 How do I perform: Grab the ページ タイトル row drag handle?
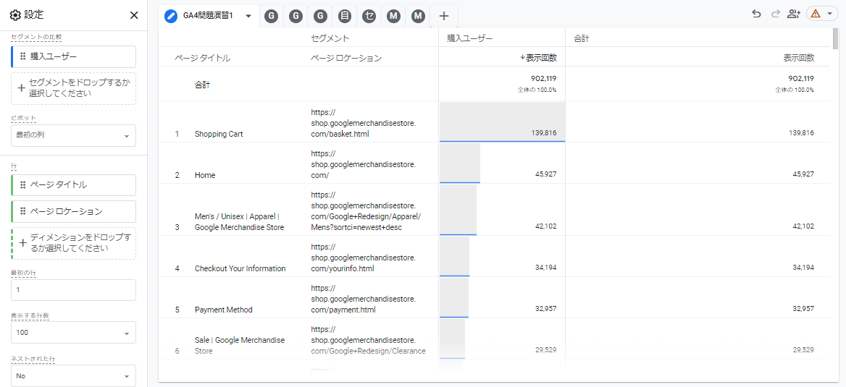22,185
